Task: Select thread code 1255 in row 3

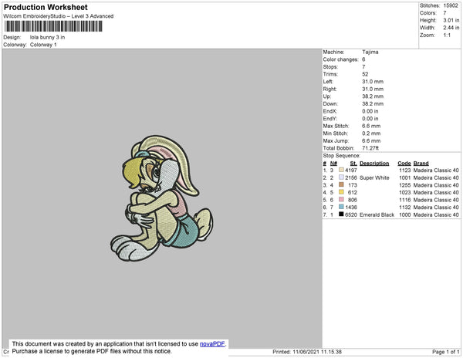Action: [405, 185]
